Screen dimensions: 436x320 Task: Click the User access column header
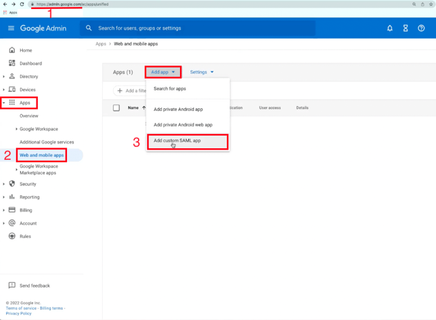tap(270, 108)
